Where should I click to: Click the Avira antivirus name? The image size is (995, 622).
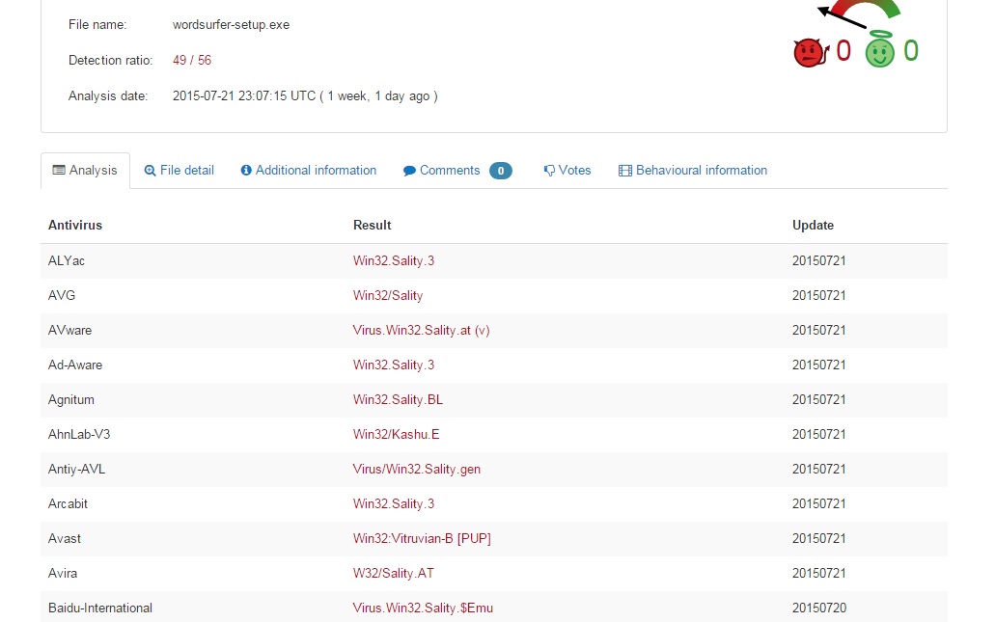(63, 573)
